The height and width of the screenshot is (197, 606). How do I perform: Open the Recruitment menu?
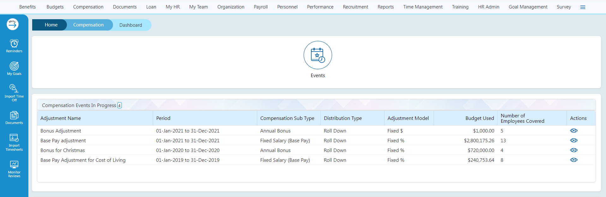355,7
